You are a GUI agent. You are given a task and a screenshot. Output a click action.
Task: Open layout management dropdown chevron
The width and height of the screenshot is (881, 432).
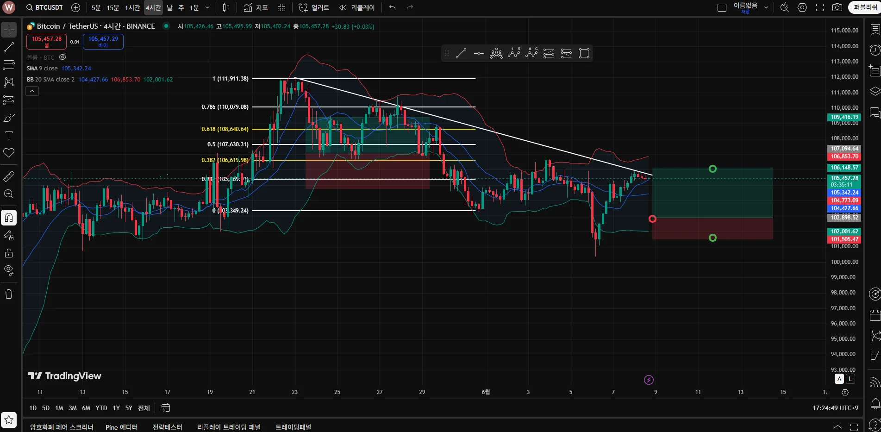[766, 8]
